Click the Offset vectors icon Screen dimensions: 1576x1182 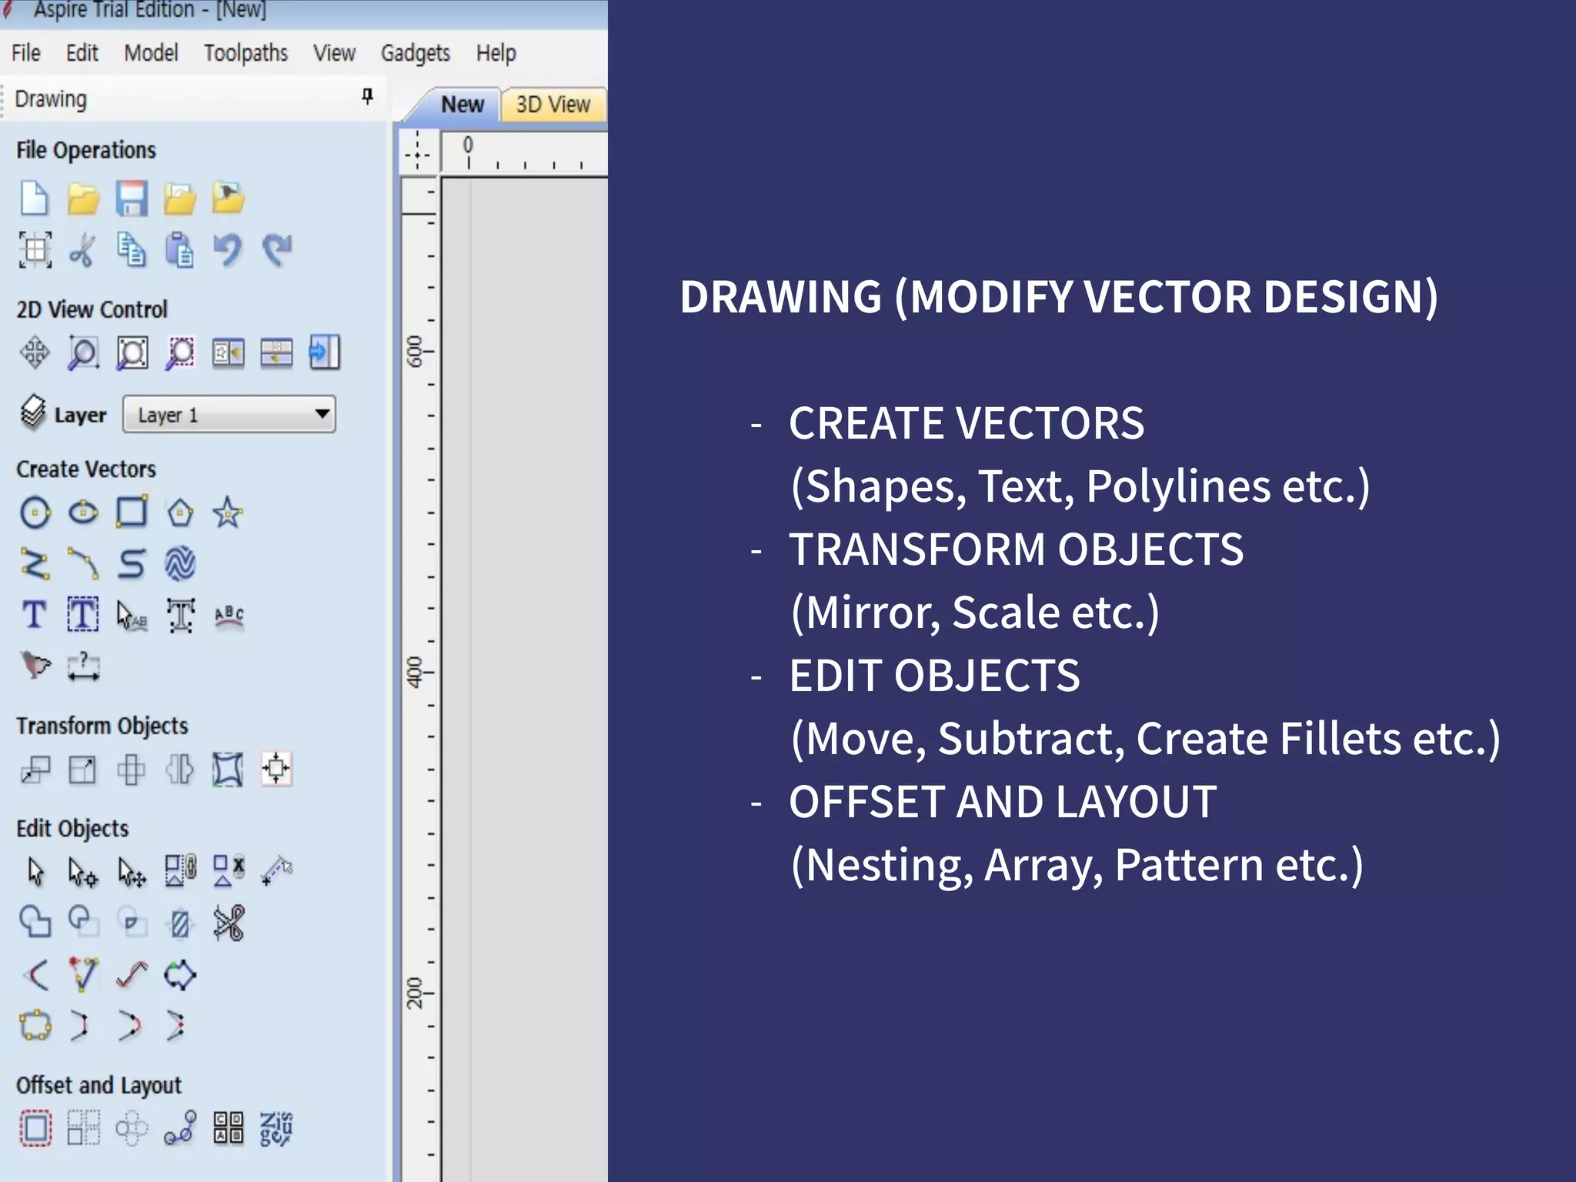(x=35, y=1128)
